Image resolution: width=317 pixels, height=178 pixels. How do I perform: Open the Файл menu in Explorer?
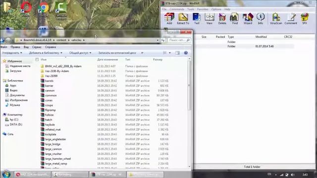coord(3,47)
